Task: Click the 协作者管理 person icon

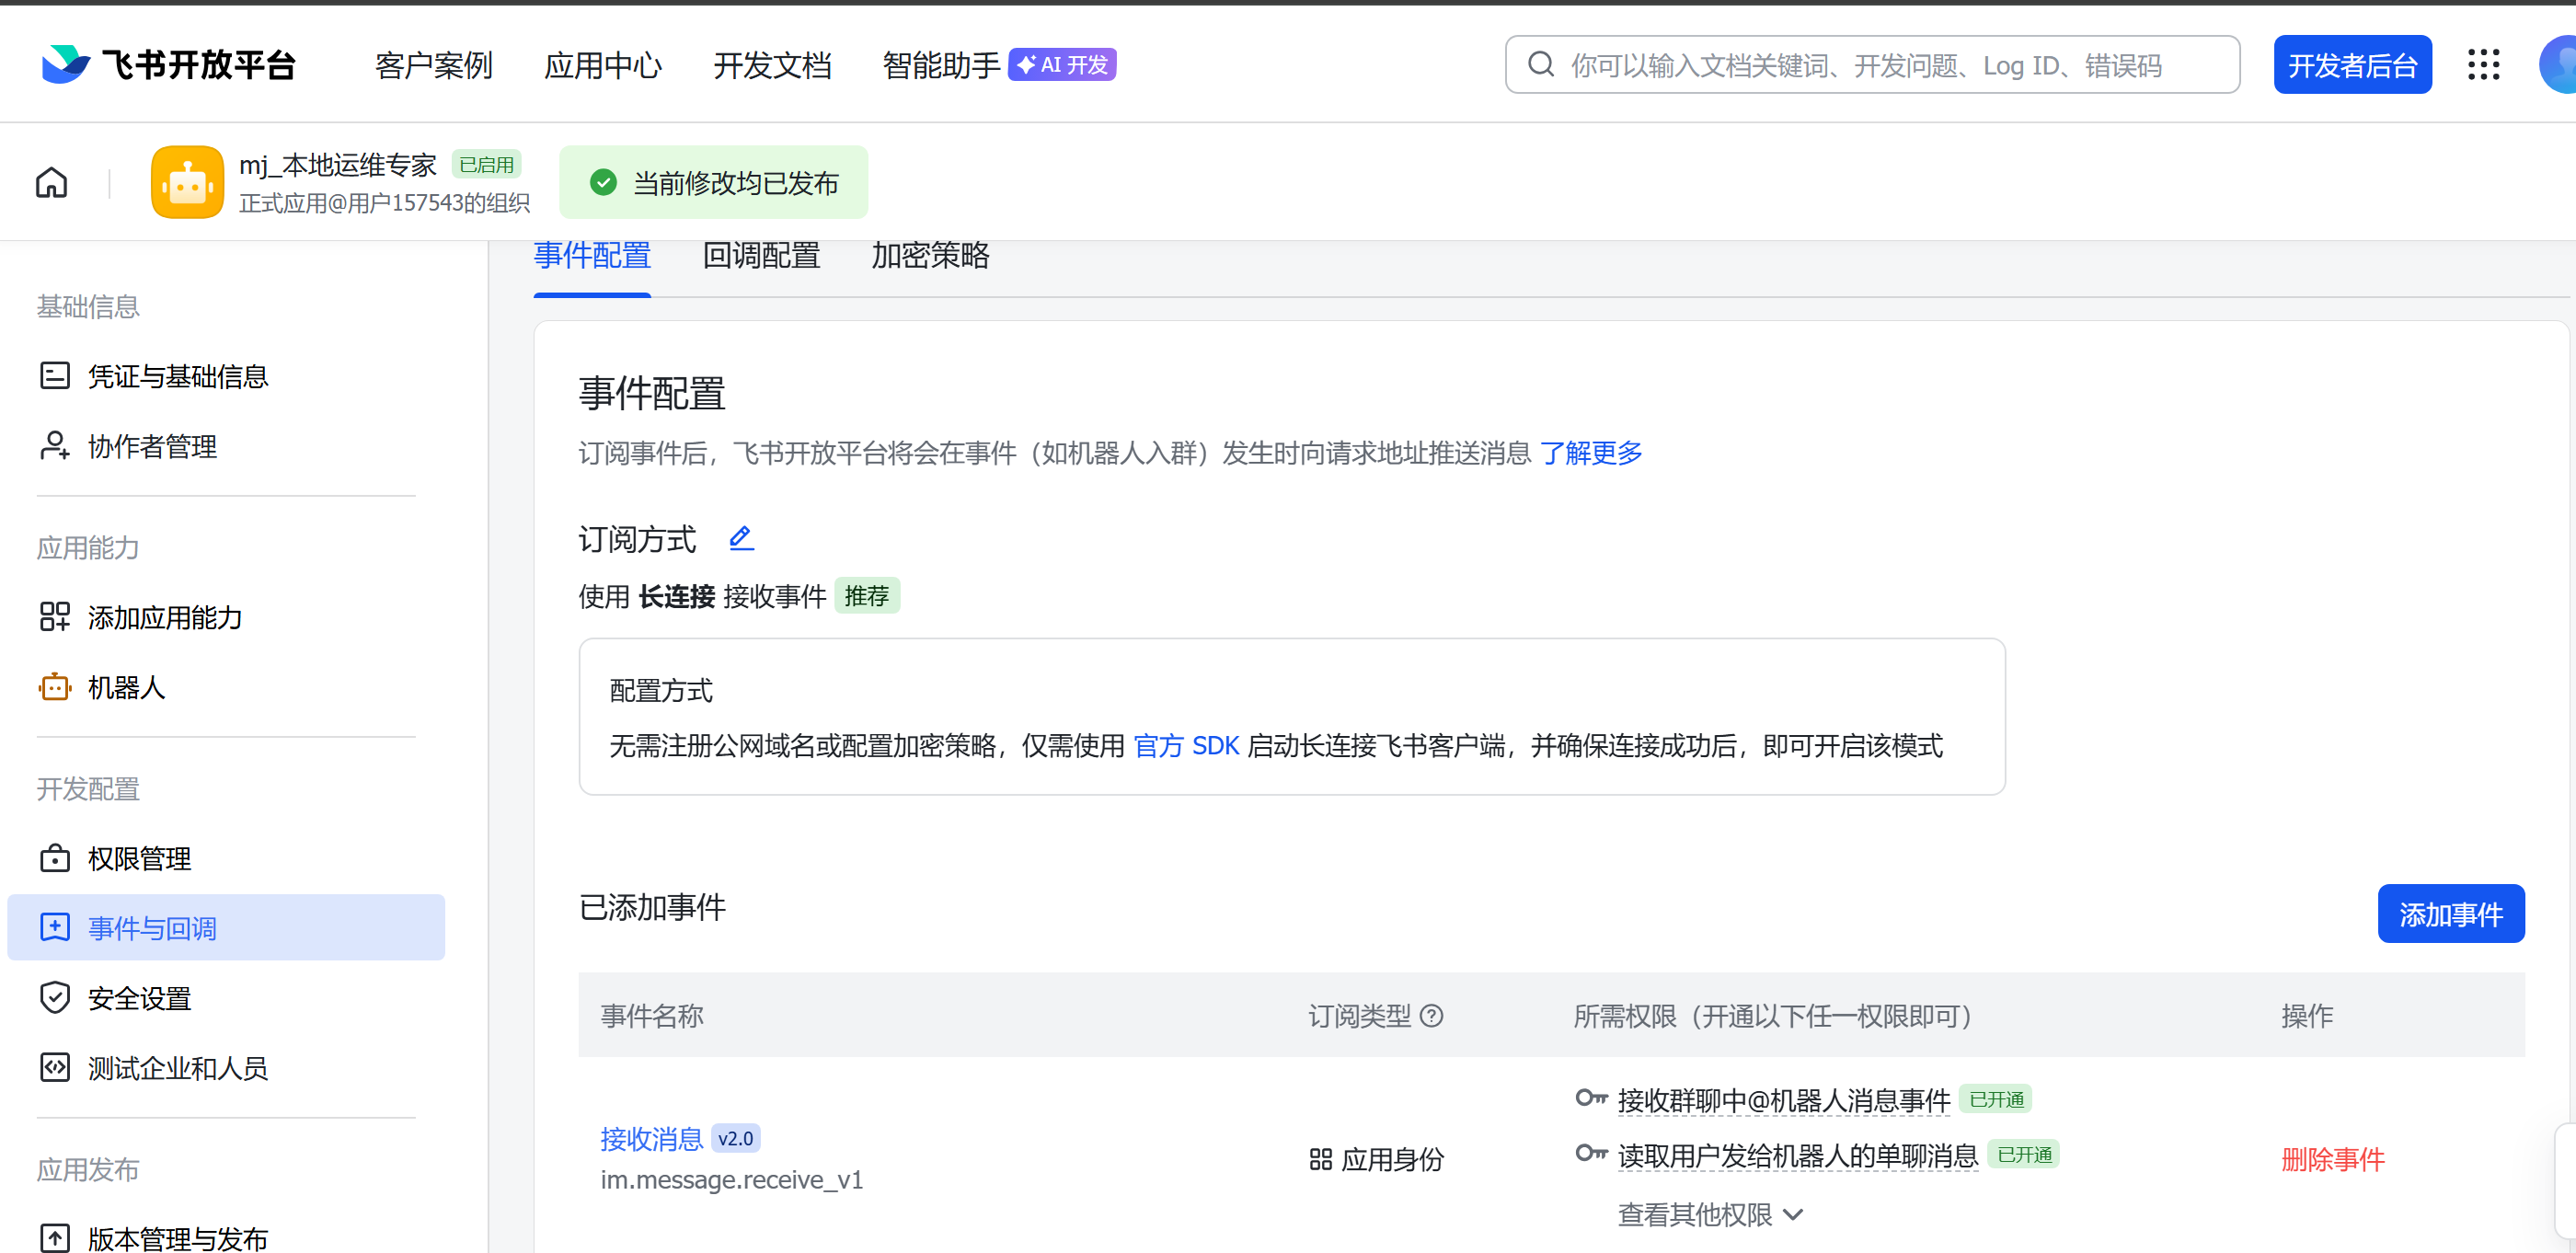Action: click(x=55, y=446)
